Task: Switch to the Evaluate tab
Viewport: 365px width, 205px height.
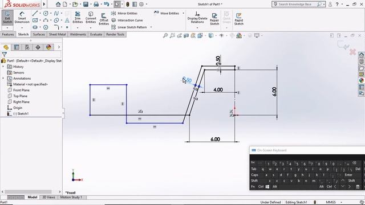Action: tap(96, 34)
